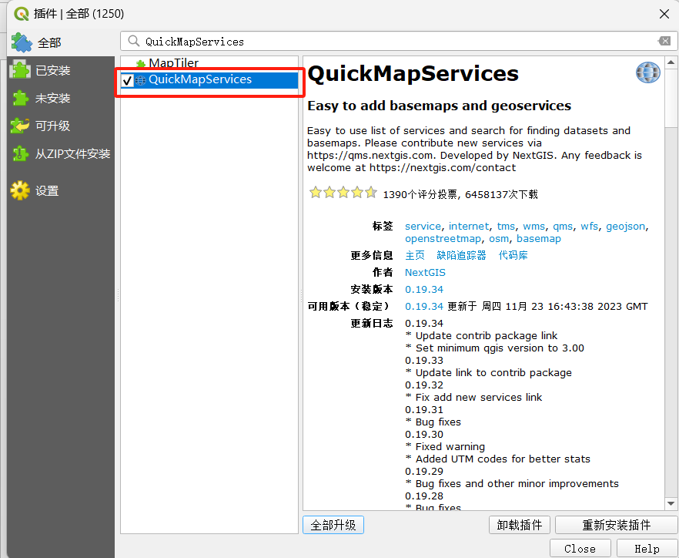Open the 'qms' tag link
Viewport: 679px width, 558px height.
[x=563, y=227]
